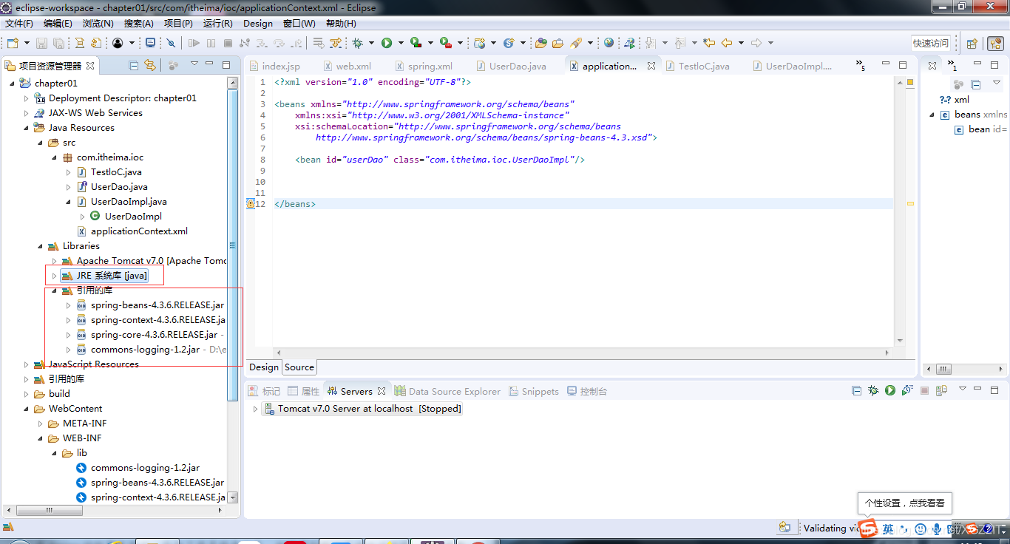Click the project explorer vertical scrollbar
This screenshot has height=544, width=1010.
pyautogui.click(x=233, y=244)
